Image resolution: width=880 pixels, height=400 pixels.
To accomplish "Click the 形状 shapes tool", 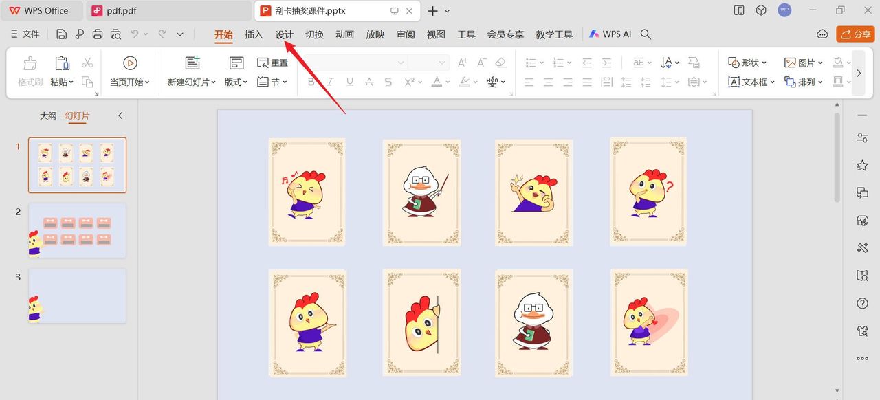I will coord(747,62).
